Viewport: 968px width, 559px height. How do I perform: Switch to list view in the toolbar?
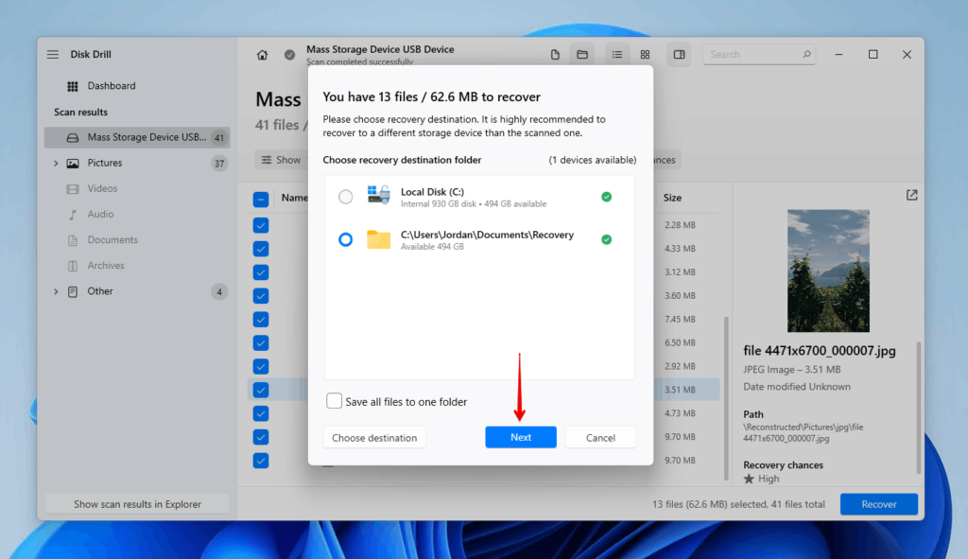coord(617,54)
